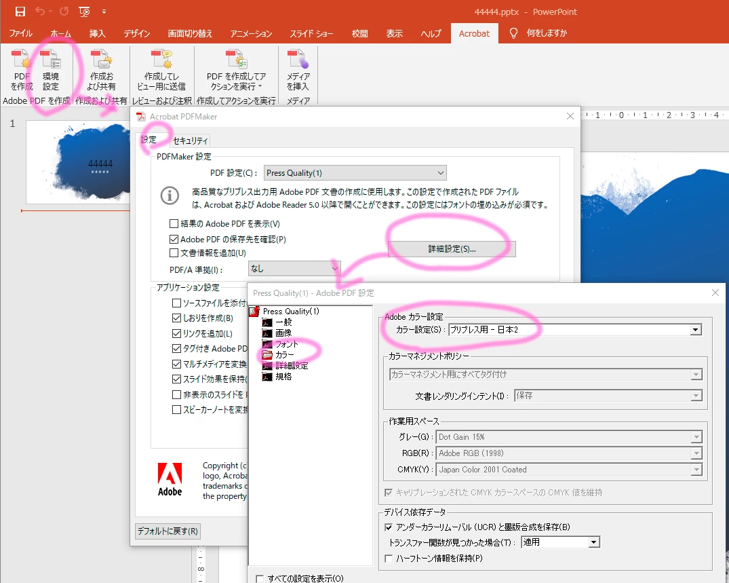This screenshot has width=729, height=583.
Task: Select フォント in Adobe PDF設定 tree
Action: (286, 344)
